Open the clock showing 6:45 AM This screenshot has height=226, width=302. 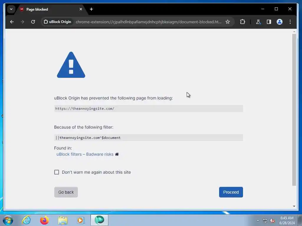[287, 220]
